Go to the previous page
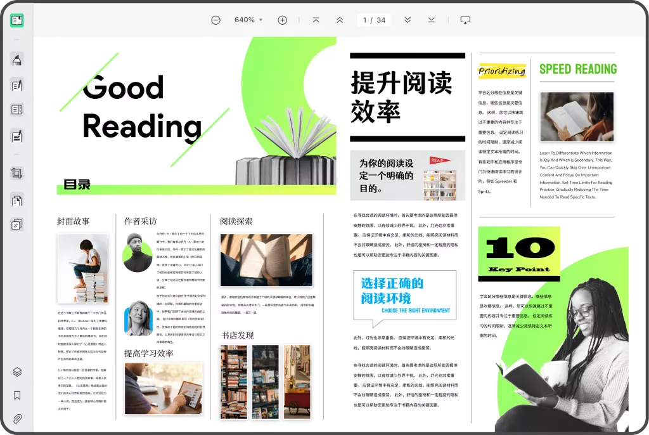 click(340, 20)
